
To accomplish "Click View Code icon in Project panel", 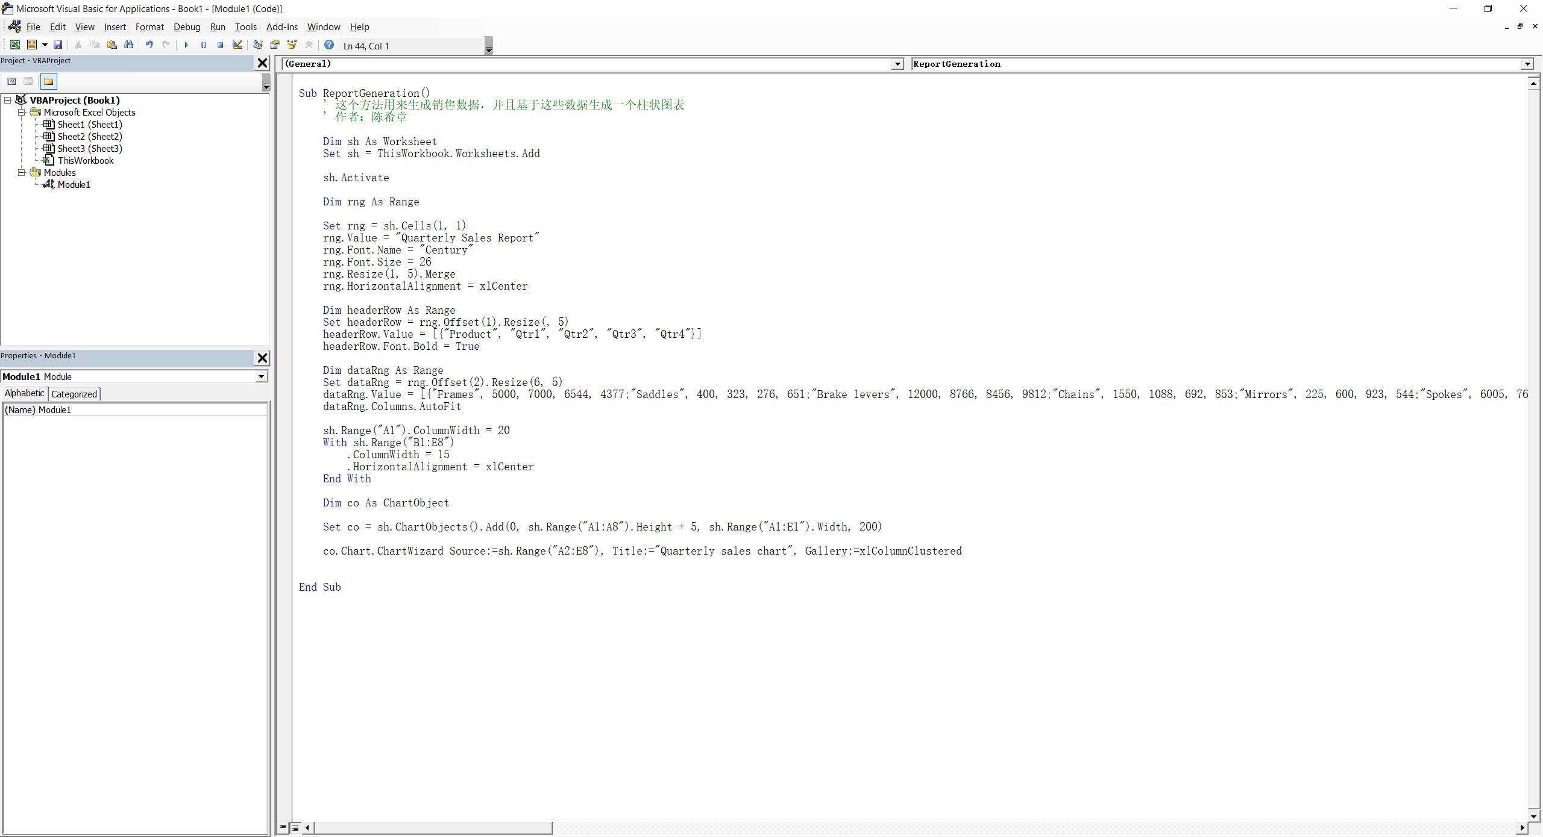I will tap(11, 81).
